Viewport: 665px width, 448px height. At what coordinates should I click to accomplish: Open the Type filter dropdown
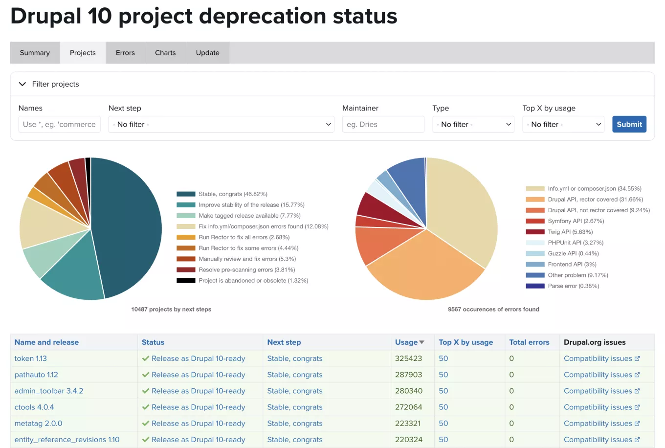coord(473,124)
